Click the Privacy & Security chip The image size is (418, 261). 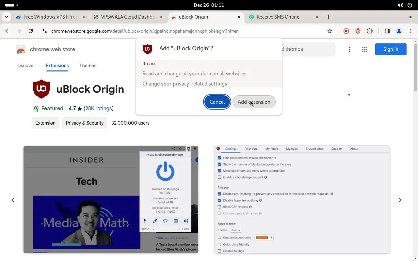[85, 123]
